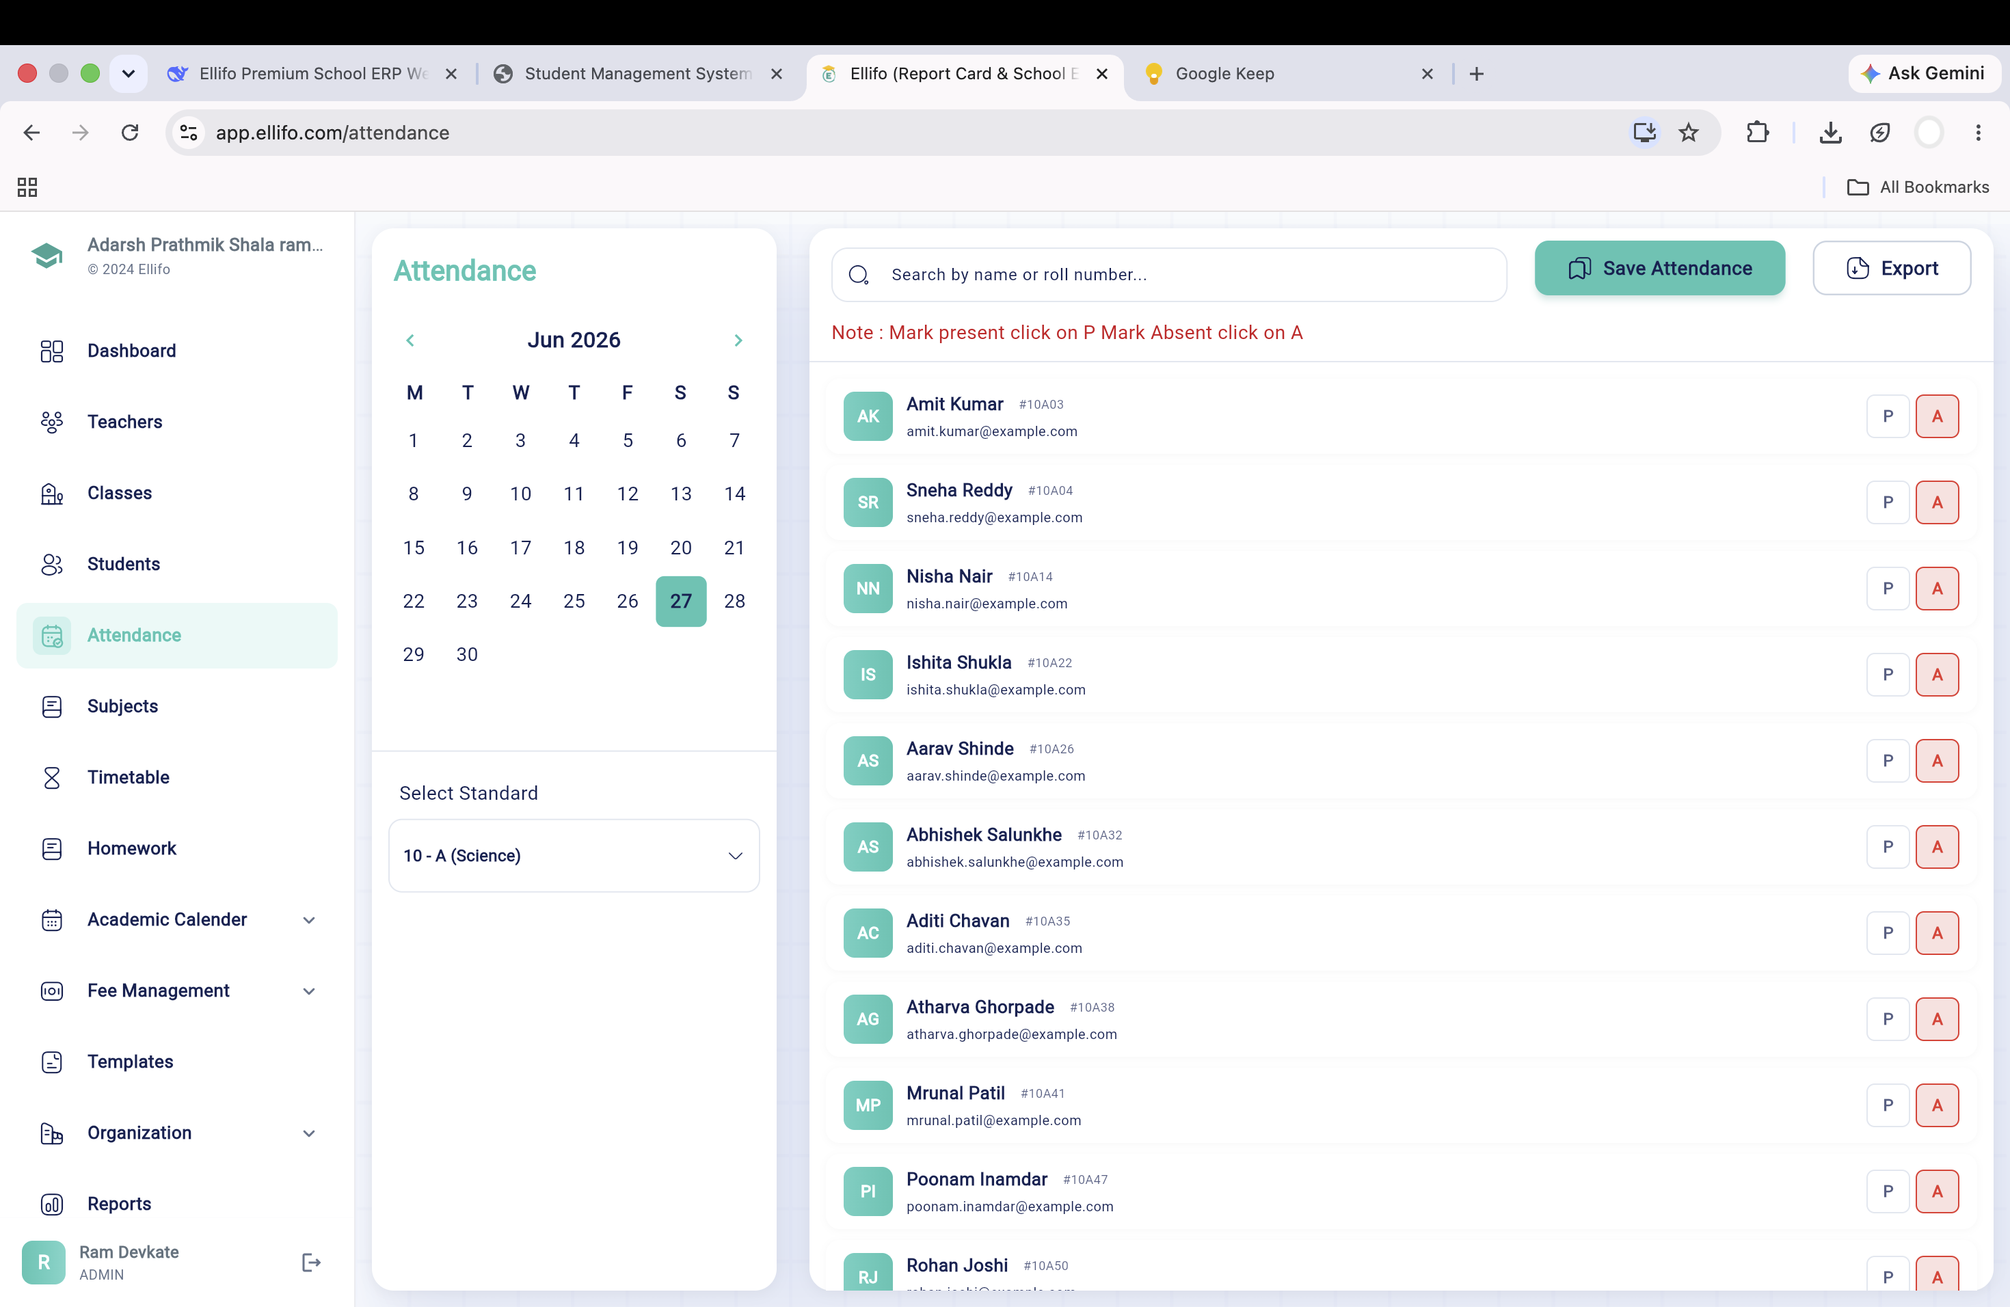Go to previous month in calendar
The image size is (2010, 1307).
point(410,340)
